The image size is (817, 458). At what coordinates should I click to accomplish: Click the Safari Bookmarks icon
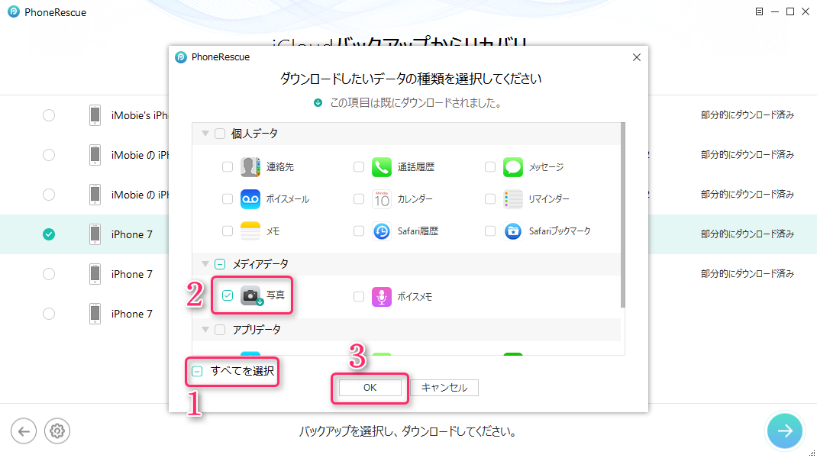tap(512, 231)
